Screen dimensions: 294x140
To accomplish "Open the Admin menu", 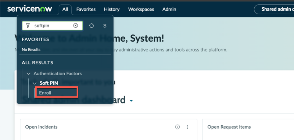I will (x=169, y=9).
